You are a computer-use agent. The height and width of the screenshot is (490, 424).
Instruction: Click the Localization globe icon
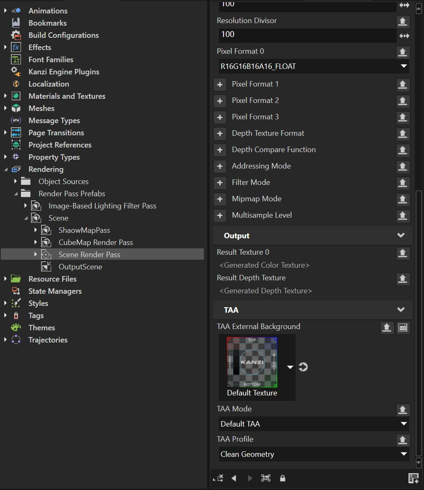click(16, 84)
